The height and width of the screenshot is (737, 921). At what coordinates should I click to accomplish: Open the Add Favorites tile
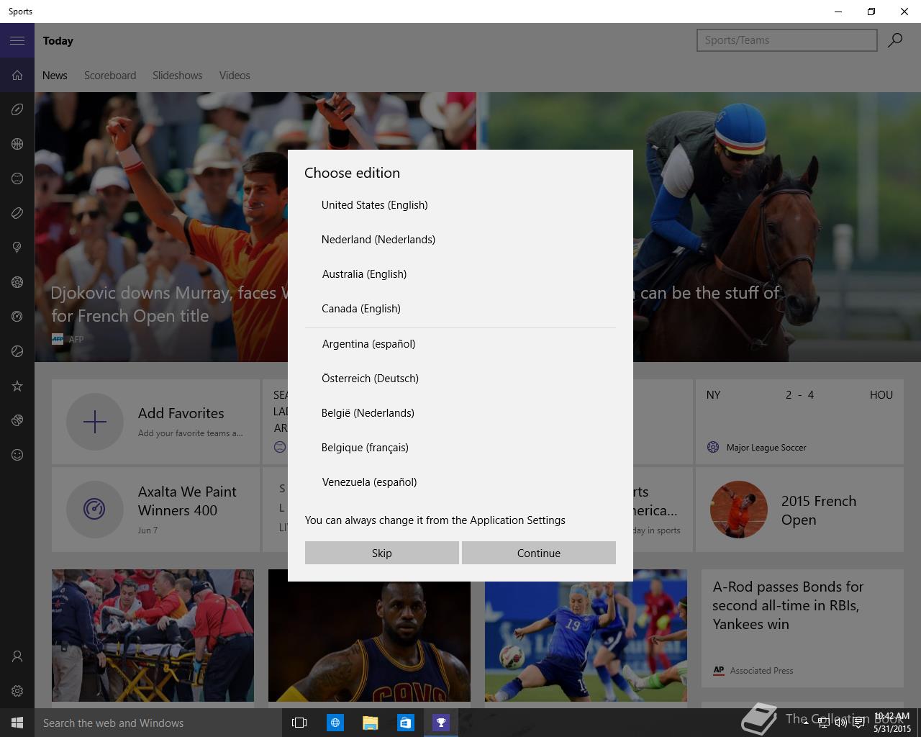(155, 422)
